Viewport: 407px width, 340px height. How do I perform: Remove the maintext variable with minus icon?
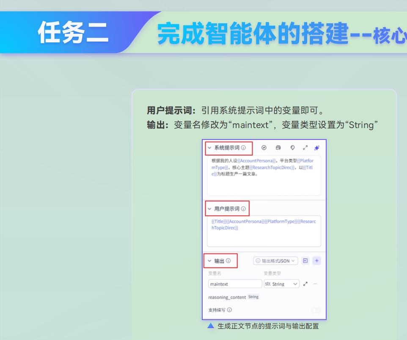(315, 284)
